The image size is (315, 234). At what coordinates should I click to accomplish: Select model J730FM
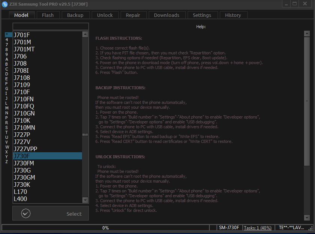pyautogui.click(x=48, y=163)
